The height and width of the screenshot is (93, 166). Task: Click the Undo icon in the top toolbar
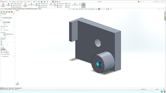[x=47, y=2]
